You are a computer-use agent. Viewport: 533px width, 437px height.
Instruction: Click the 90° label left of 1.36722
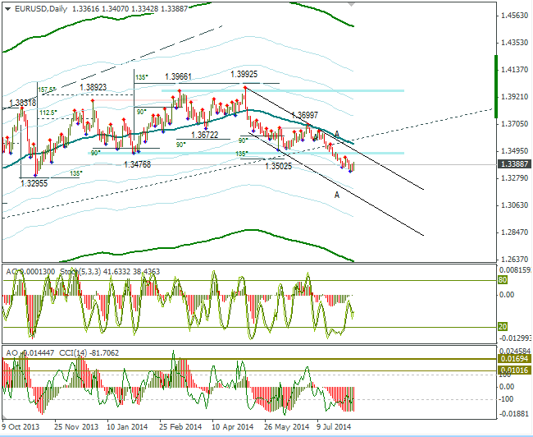click(x=181, y=145)
